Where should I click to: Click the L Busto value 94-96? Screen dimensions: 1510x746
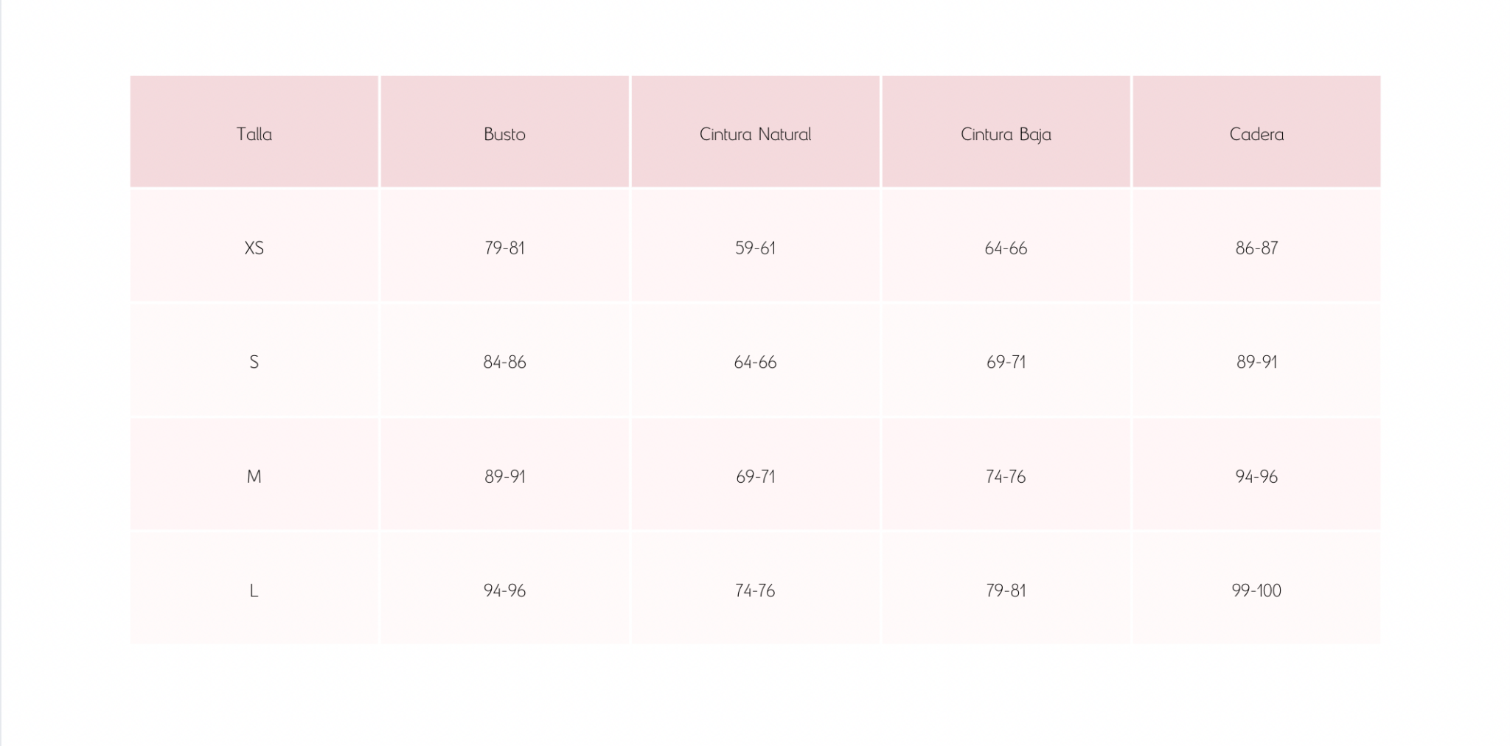tap(504, 590)
